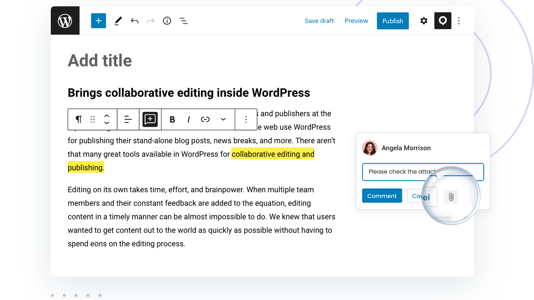
Task: Add a comment using toolbar icon
Action: [x=150, y=120]
